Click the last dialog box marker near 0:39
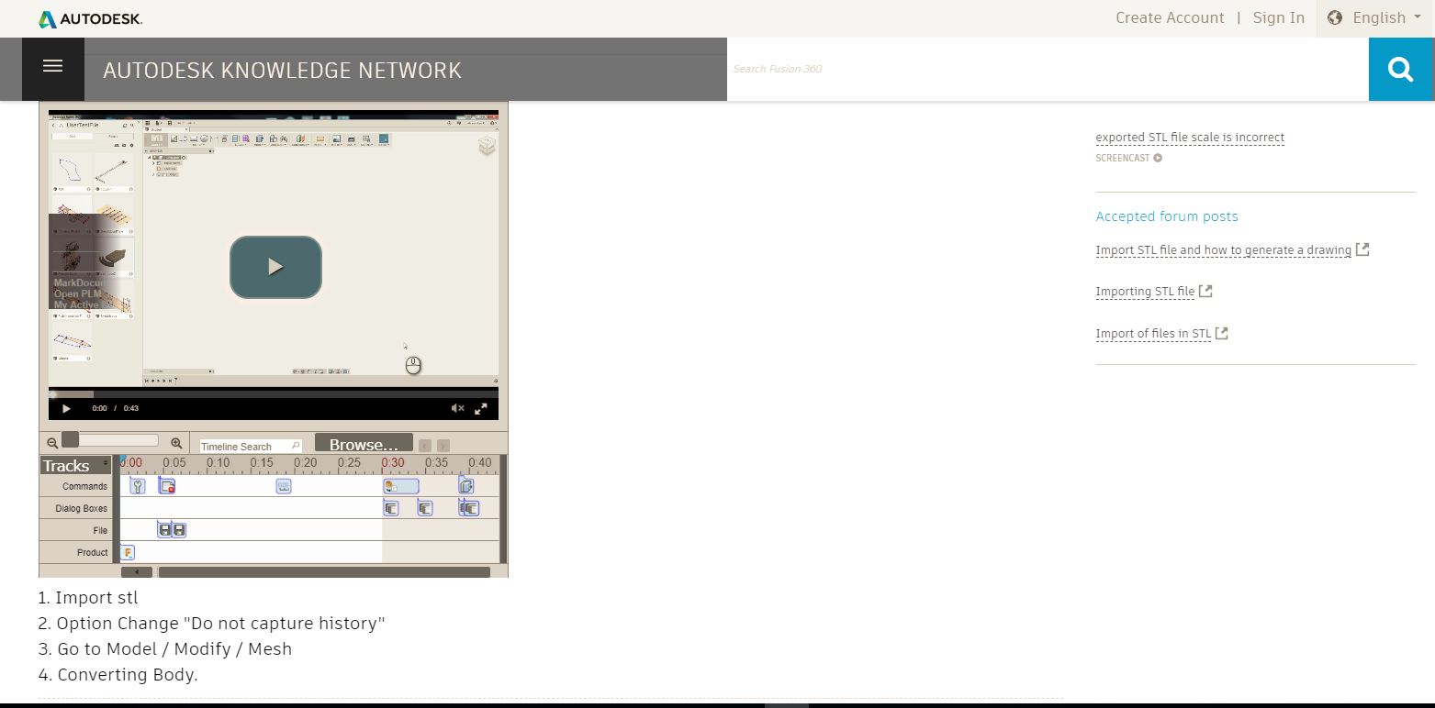This screenshot has width=1435, height=708. click(x=471, y=508)
